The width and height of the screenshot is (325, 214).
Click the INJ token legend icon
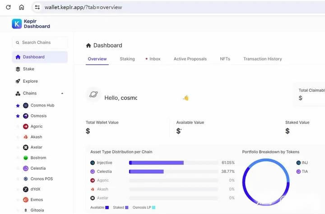pyautogui.click(x=298, y=163)
